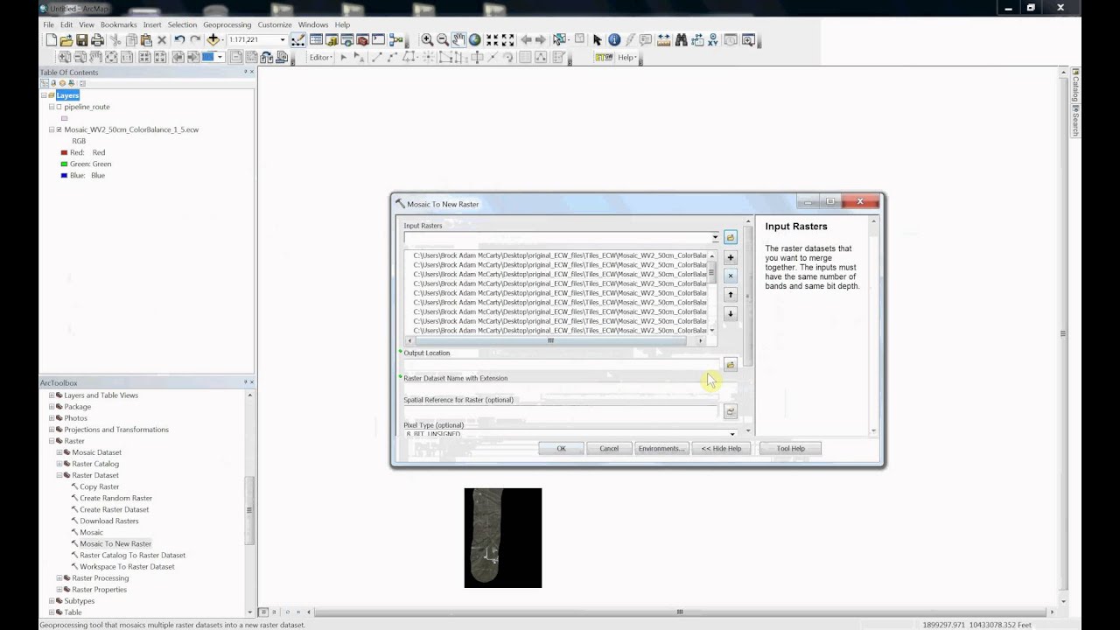Expand the Raster Catalog toolset
Screen dimensions: 1120x630
[x=59, y=464]
